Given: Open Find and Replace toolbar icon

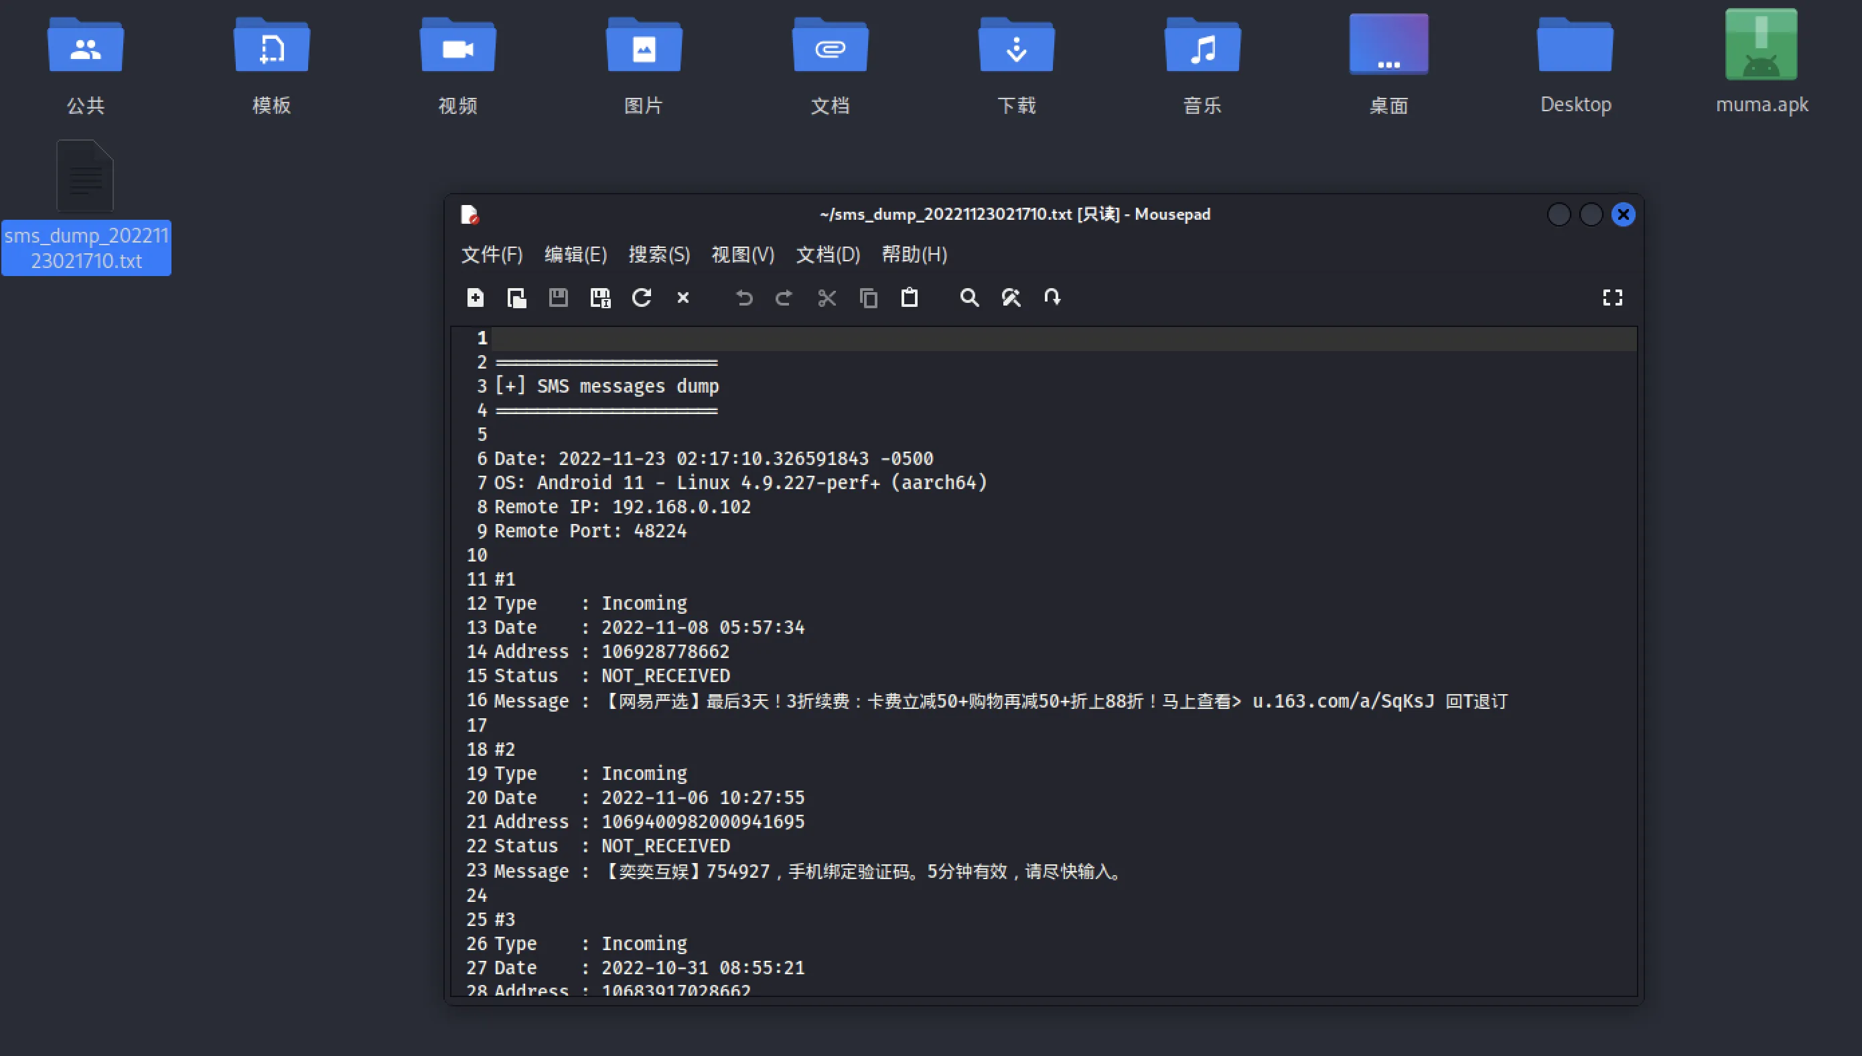Looking at the screenshot, I should [x=1011, y=298].
